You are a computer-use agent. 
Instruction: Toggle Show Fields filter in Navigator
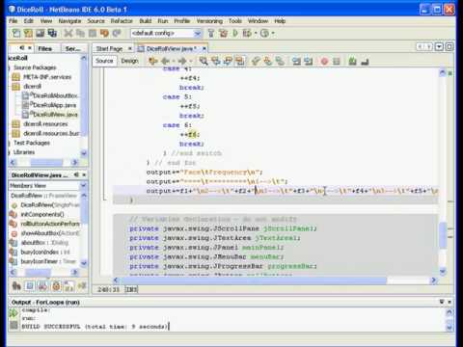tap(30, 285)
